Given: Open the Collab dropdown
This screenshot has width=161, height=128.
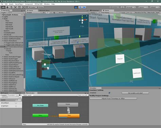Looking at the screenshot, I should pos(114,7).
